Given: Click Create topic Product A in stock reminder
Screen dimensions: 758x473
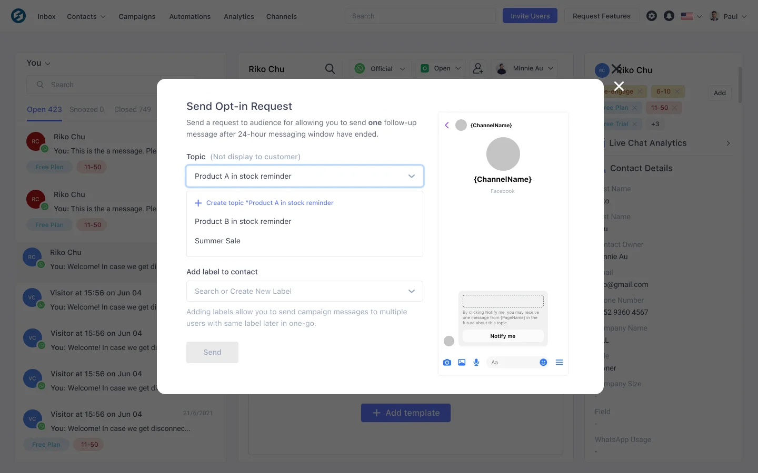Looking at the screenshot, I should click(264, 203).
